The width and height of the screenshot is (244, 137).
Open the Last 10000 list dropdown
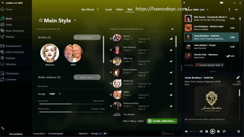[x=208, y=10]
